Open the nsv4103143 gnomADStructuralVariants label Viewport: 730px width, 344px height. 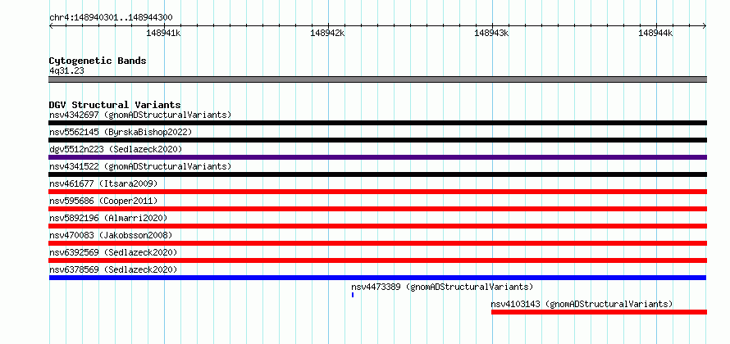(x=582, y=304)
